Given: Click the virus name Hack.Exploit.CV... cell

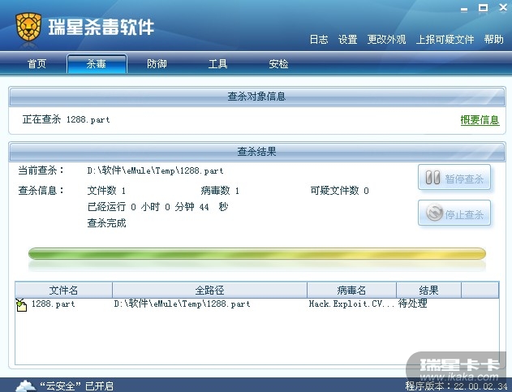Looking at the screenshot, I should pos(351,304).
